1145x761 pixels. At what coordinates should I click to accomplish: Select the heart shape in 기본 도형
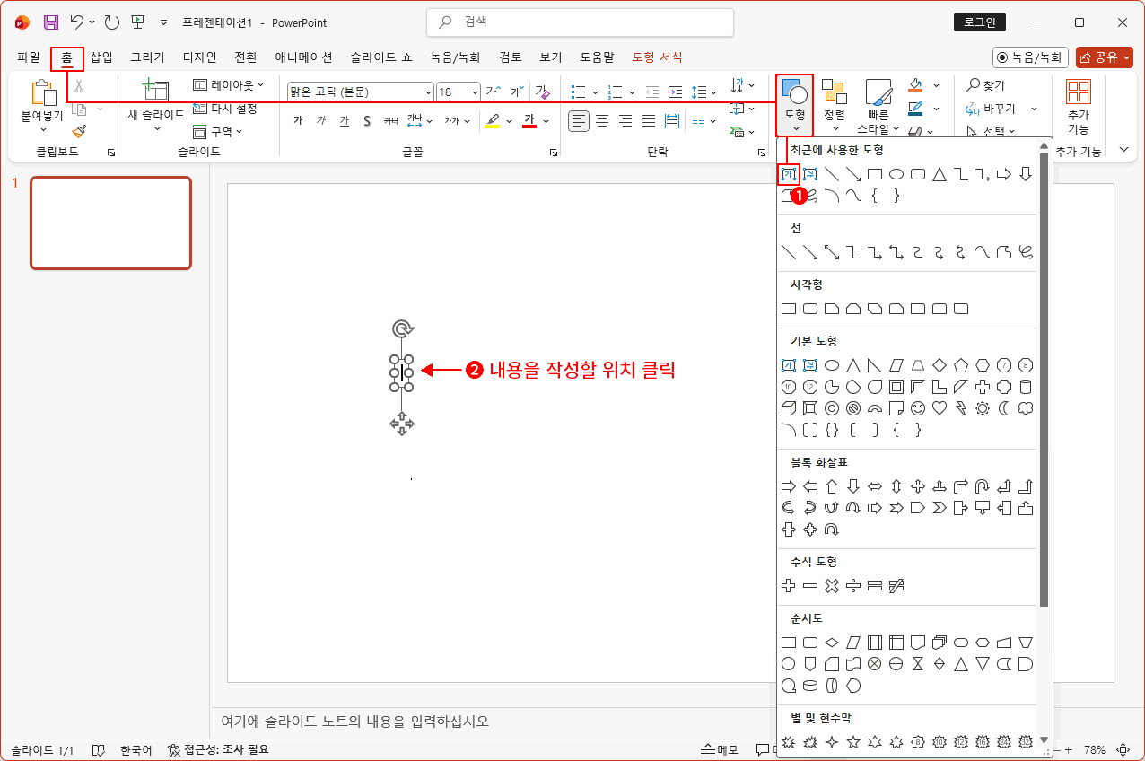(x=939, y=408)
